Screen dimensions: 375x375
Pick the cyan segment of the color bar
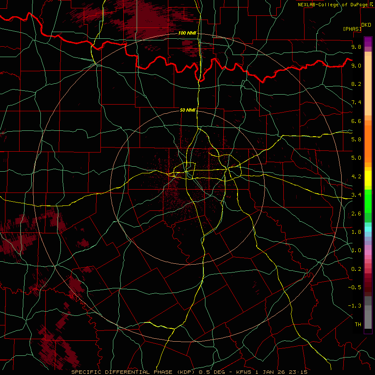click(368, 229)
